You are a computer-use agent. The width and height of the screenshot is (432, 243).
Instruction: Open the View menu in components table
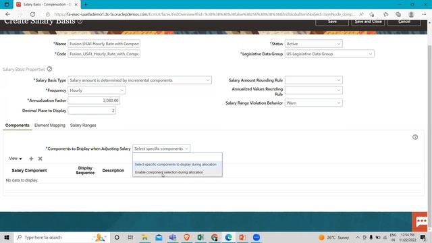point(15,159)
